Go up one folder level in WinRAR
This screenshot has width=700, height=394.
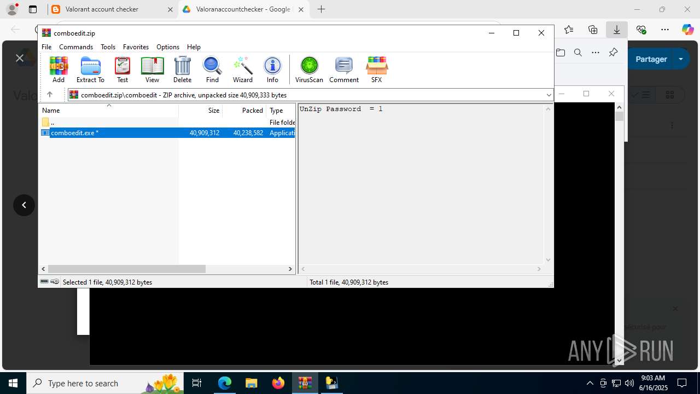tap(50, 95)
